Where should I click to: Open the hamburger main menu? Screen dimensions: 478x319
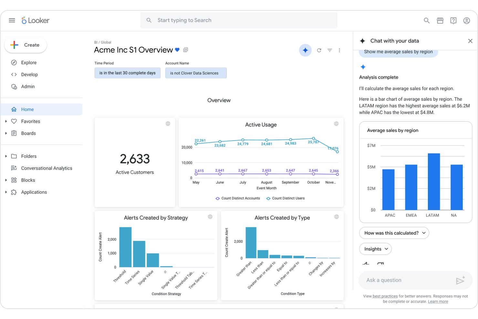tap(12, 20)
